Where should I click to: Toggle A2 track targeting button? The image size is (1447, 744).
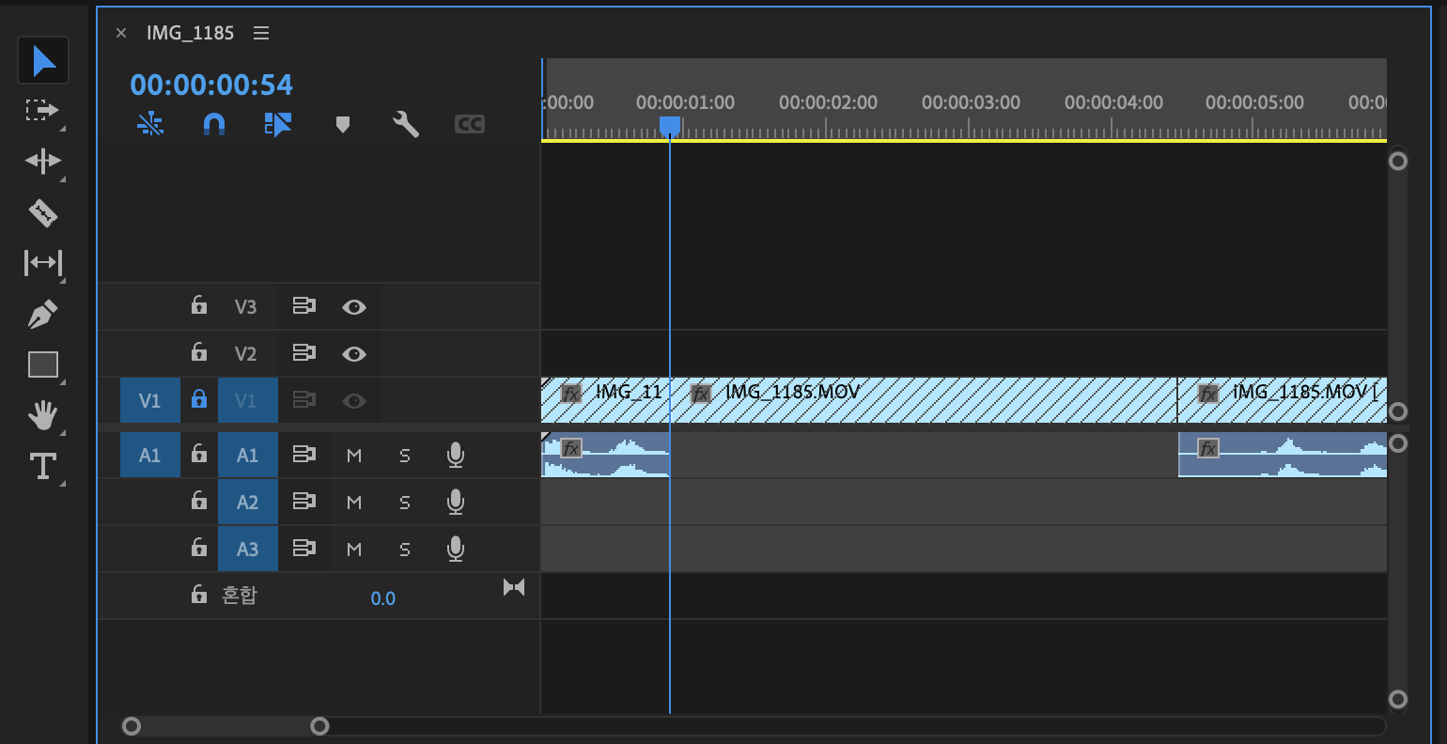click(x=248, y=503)
